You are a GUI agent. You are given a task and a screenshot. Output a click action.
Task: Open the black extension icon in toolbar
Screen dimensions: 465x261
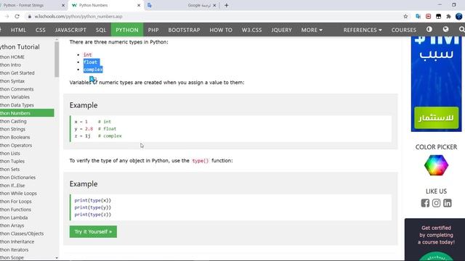pos(438,17)
